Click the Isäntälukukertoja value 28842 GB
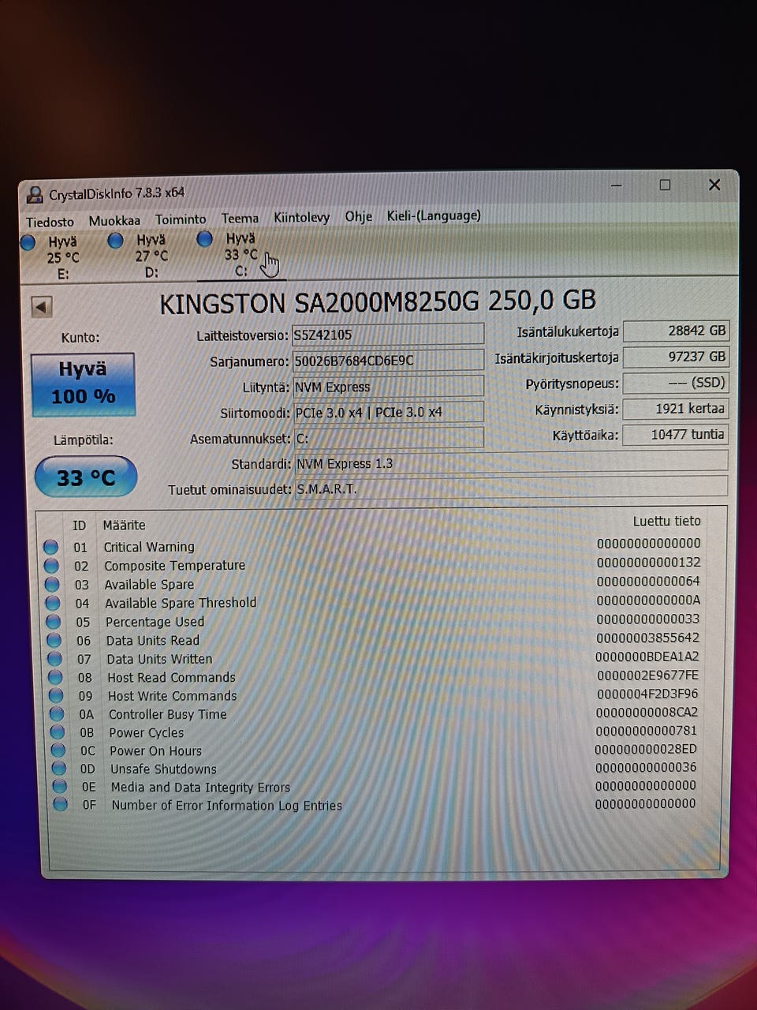757x1010 pixels. [675, 331]
